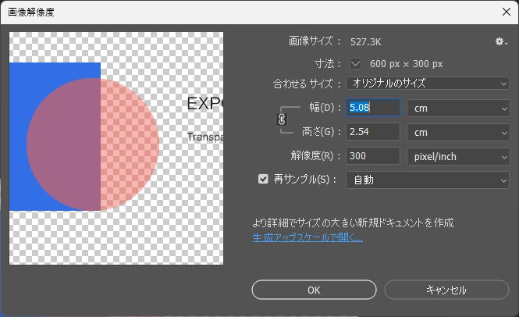Image resolution: width=519 pixels, height=317 pixels.
Task: Open the 寸法 units dropdown arrow
Action: pos(355,63)
